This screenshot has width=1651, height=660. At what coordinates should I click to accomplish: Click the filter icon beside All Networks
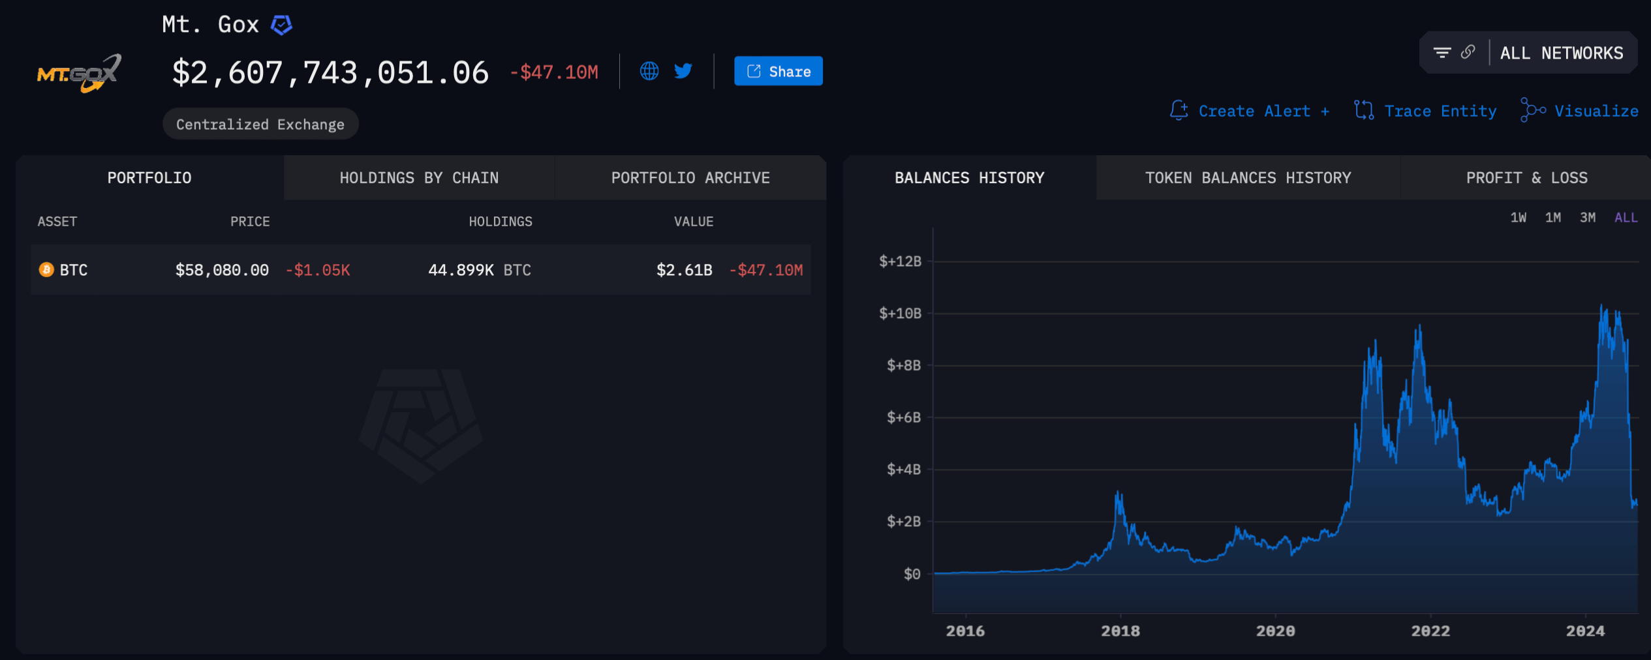point(1442,53)
